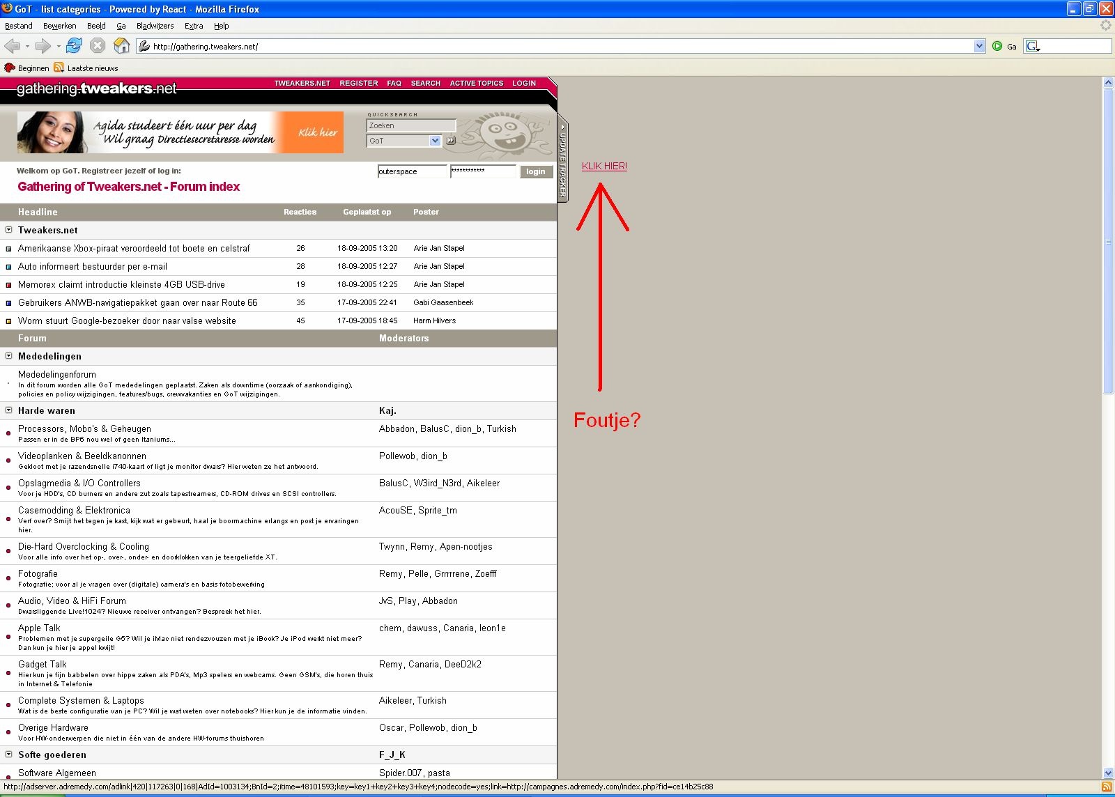
Task: Click the icon beside Auto informeert bestuurder
Action: pyautogui.click(x=8, y=267)
